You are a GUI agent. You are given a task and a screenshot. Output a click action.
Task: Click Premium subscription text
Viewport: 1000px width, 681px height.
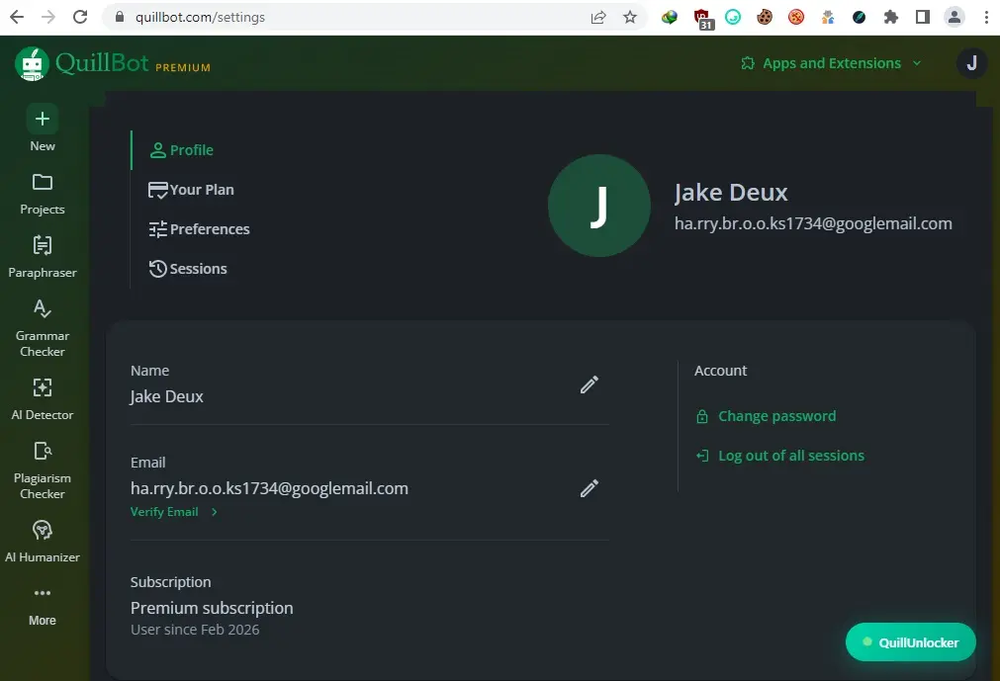point(212,608)
